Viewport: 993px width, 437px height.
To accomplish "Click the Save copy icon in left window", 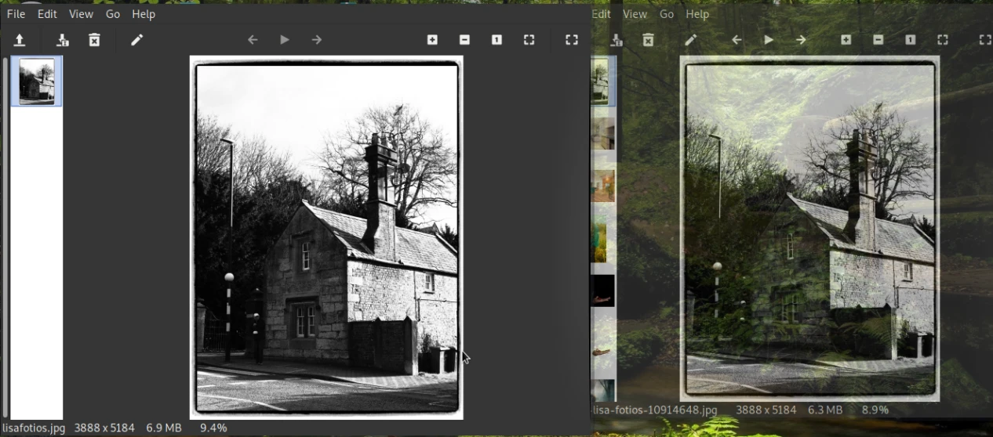I will pos(63,40).
